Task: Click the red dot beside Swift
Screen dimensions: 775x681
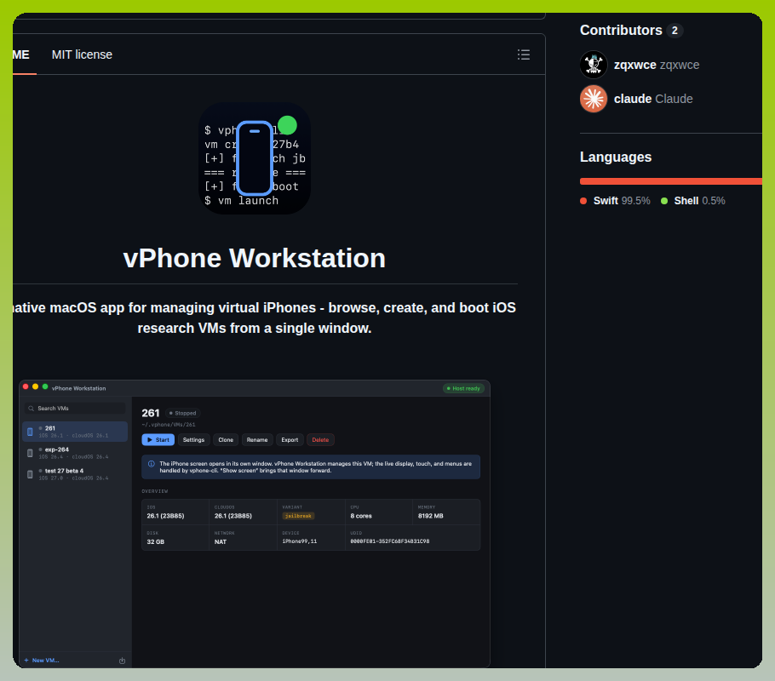Action: click(583, 201)
